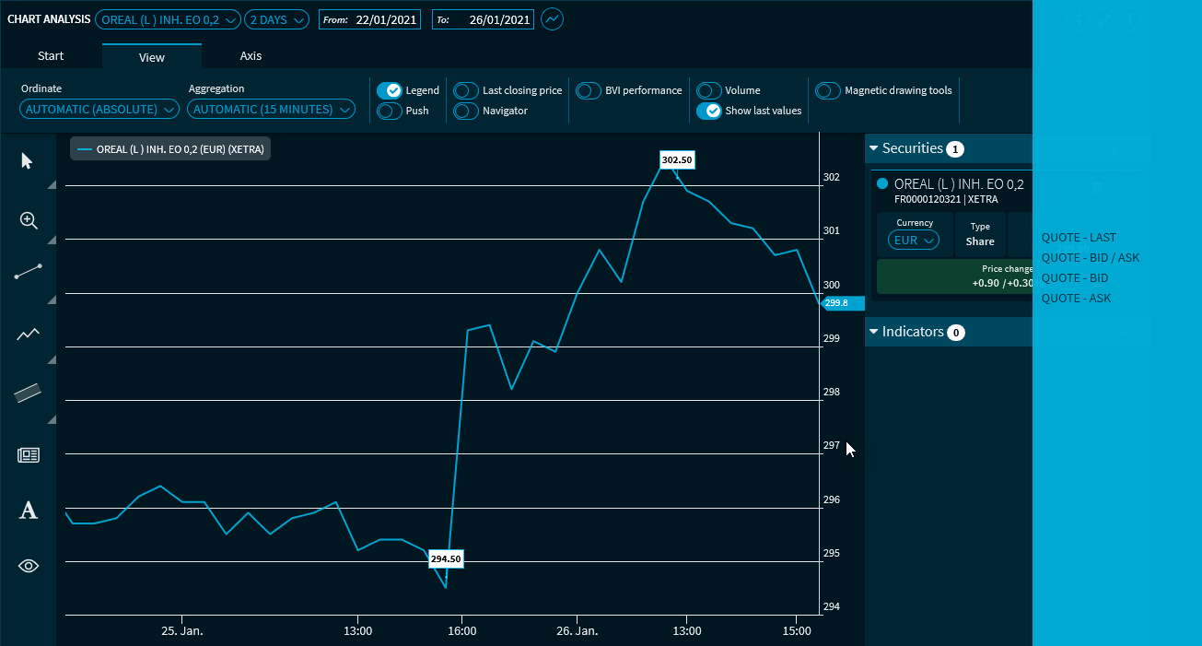Enable the Volume toggle
The image size is (1202, 646).
coord(708,90)
